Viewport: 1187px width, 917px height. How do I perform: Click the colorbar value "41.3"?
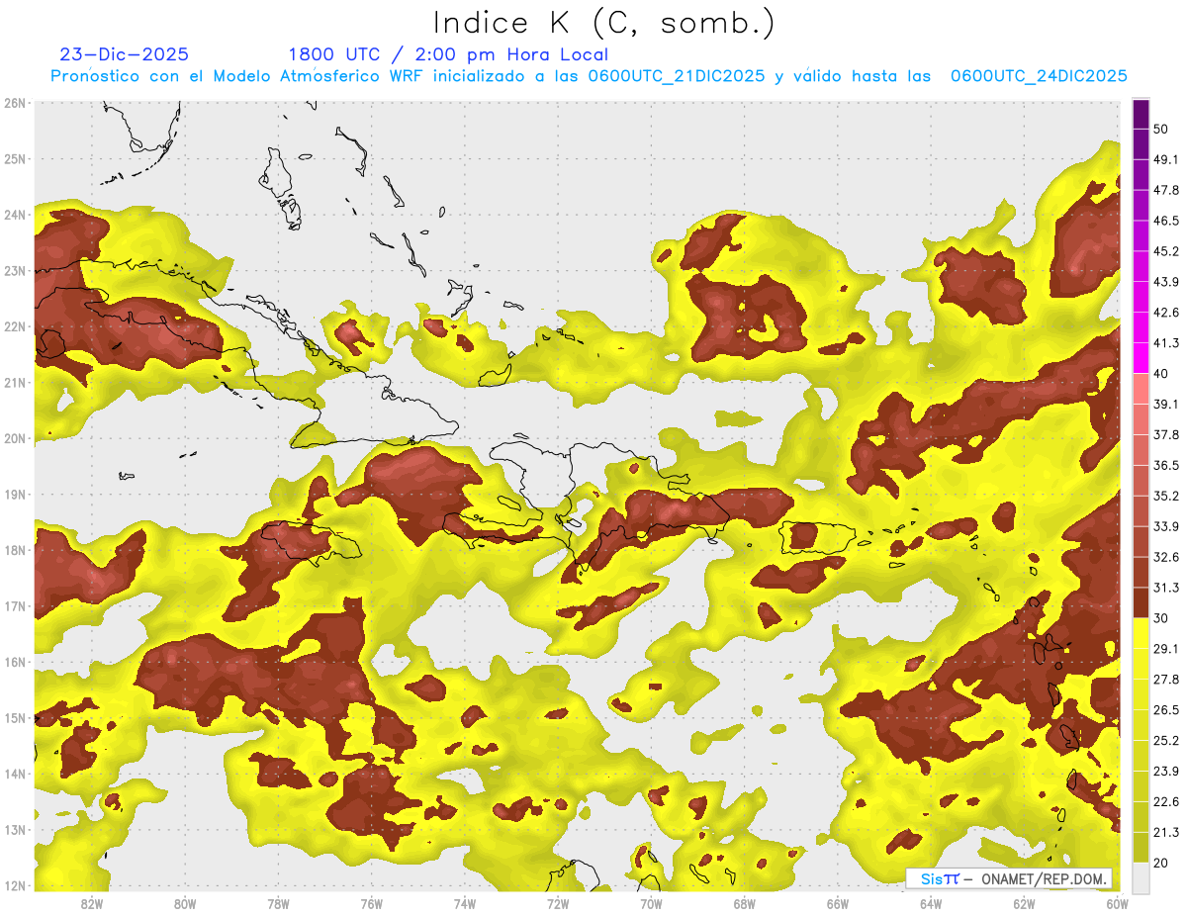pos(1165,343)
